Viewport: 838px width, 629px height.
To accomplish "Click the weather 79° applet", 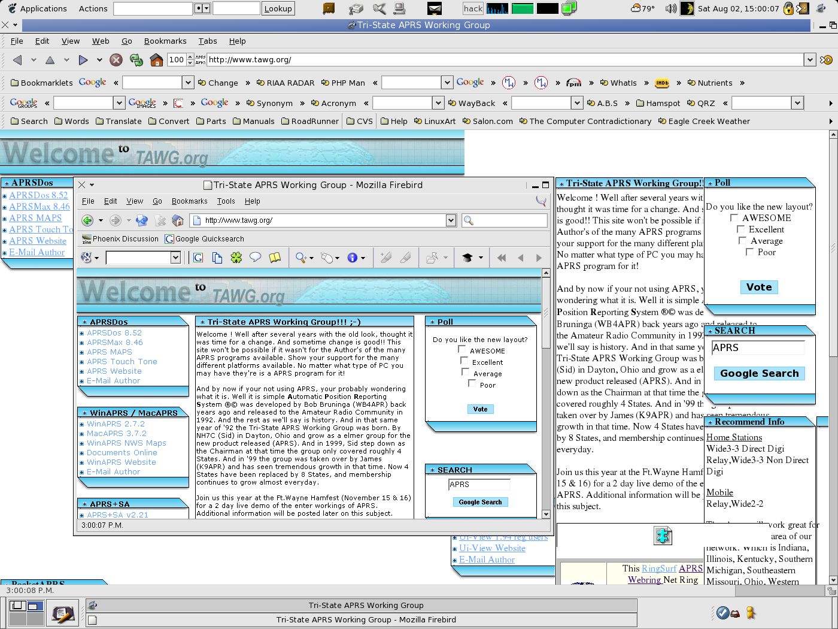I will tap(643, 8).
